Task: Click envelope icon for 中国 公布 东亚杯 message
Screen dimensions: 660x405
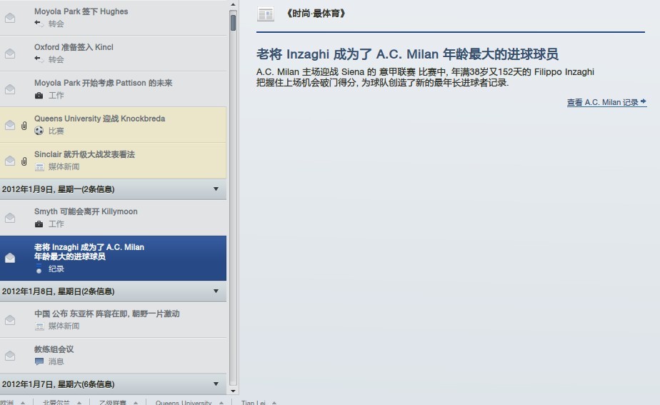Action: coord(10,321)
